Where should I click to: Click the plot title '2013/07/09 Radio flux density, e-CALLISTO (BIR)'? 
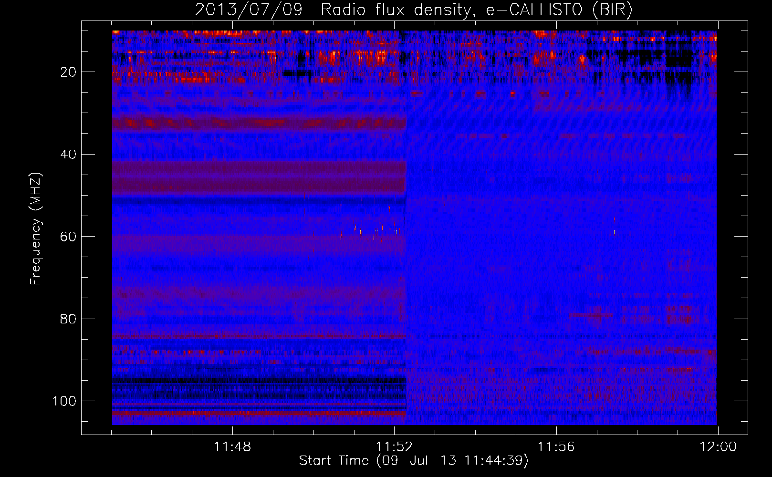pyautogui.click(x=414, y=10)
